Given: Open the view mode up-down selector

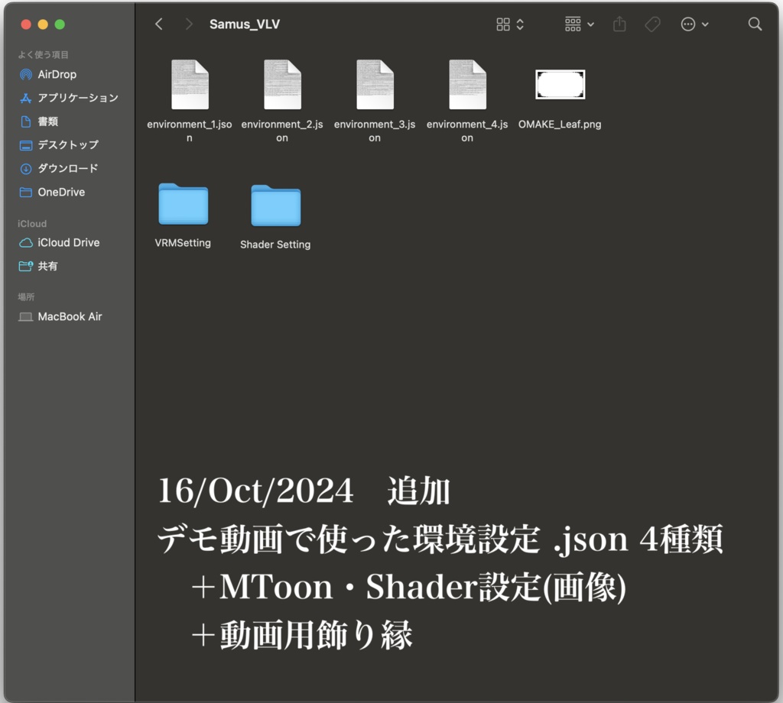Looking at the screenshot, I should click(520, 24).
